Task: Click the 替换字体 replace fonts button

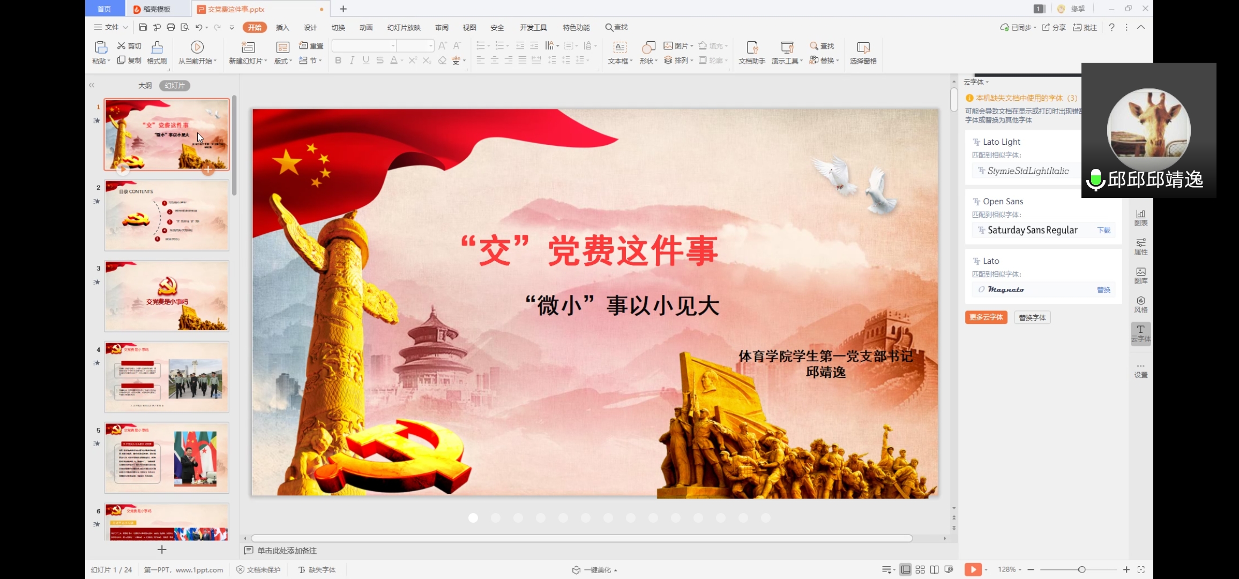Action: point(1032,317)
